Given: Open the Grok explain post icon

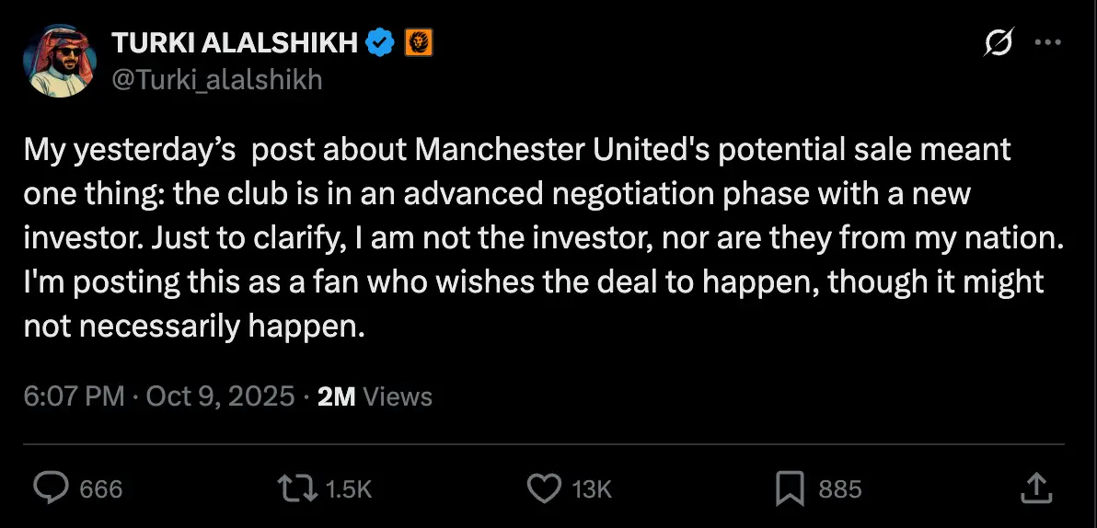Looking at the screenshot, I should coord(999,42).
